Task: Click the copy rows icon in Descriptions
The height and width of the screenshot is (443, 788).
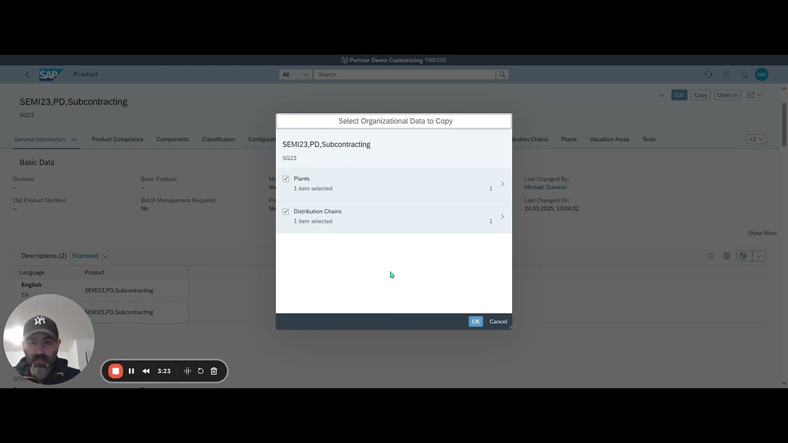Action: (710, 256)
